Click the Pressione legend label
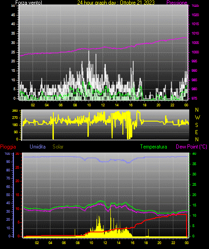This screenshot has height=249, width=209. [177, 3]
